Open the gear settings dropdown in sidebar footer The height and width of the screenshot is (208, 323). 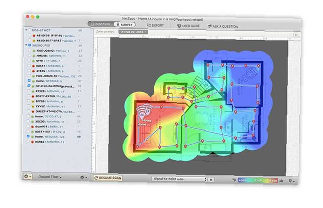(83, 177)
